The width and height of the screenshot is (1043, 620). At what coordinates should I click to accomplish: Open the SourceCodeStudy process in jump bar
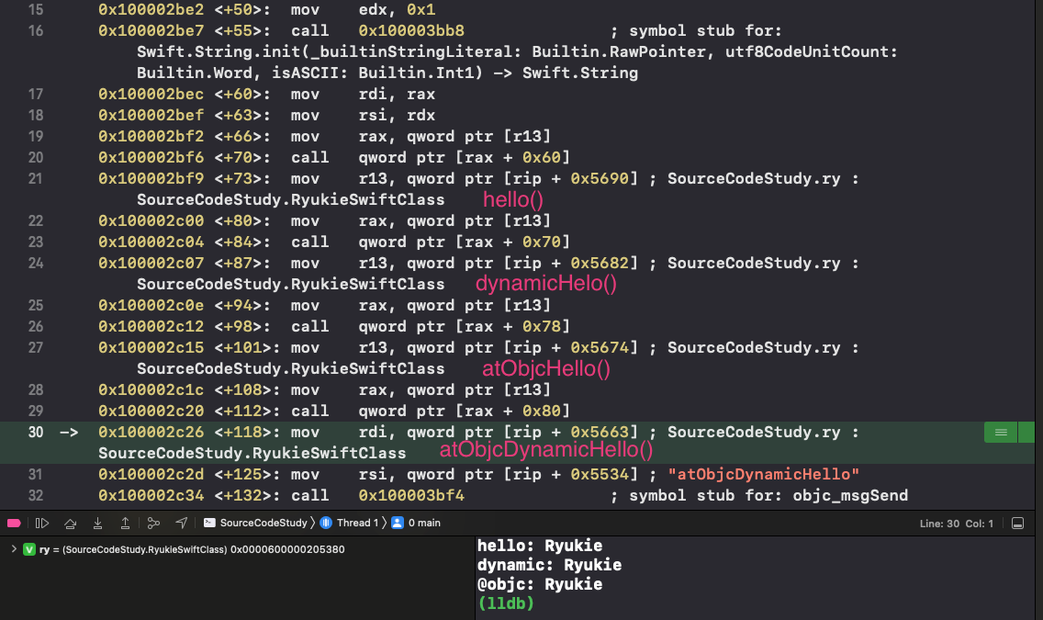pos(264,523)
